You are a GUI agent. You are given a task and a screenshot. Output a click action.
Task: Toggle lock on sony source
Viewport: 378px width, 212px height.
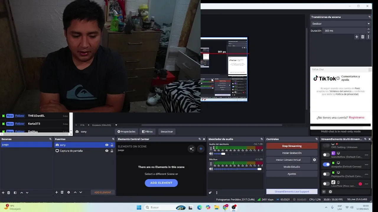[112, 145]
